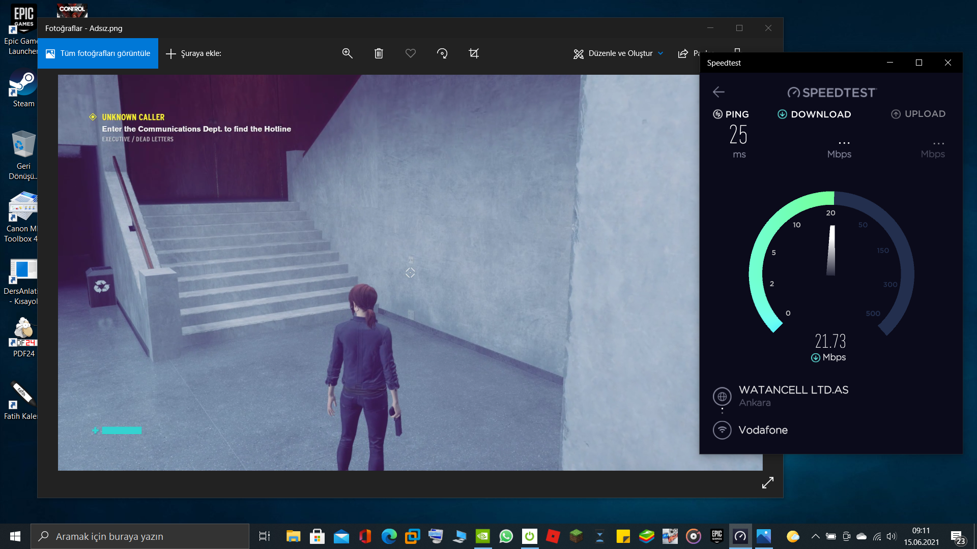This screenshot has width=977, height=549.
Task: Click the zoom magnifier icon in Photos toolbar
Action: click(x=347, y=53)
